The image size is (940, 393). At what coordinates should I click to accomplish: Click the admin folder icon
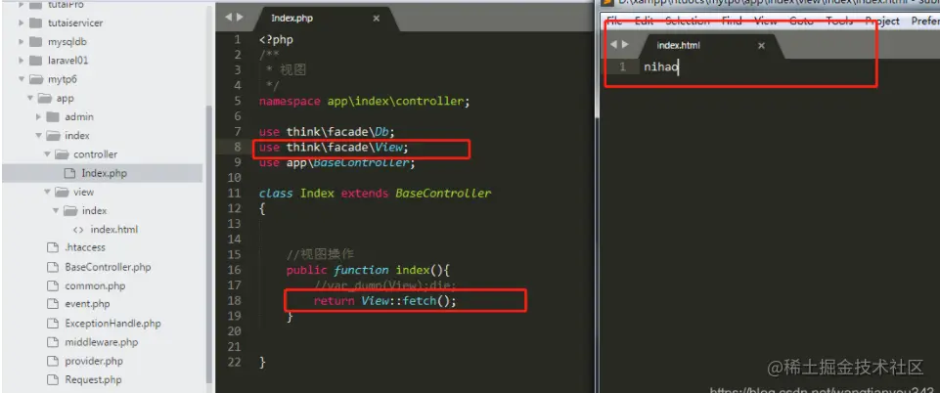(x=53, y=116)
